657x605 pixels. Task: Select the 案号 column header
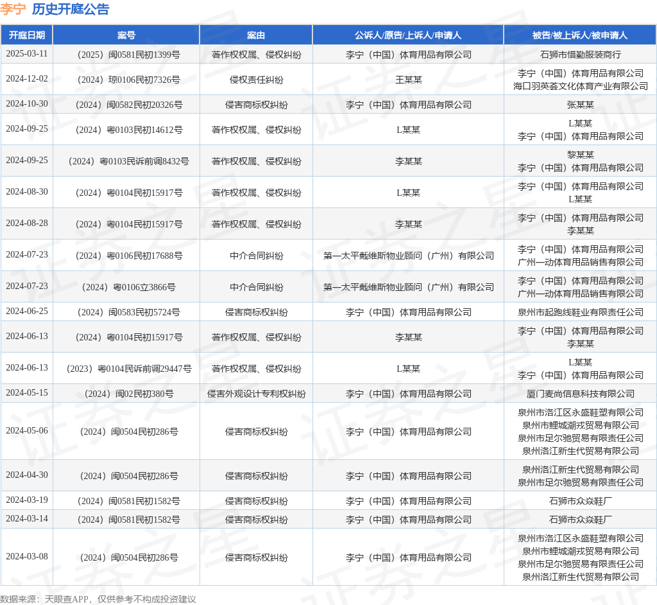point(126,35)
